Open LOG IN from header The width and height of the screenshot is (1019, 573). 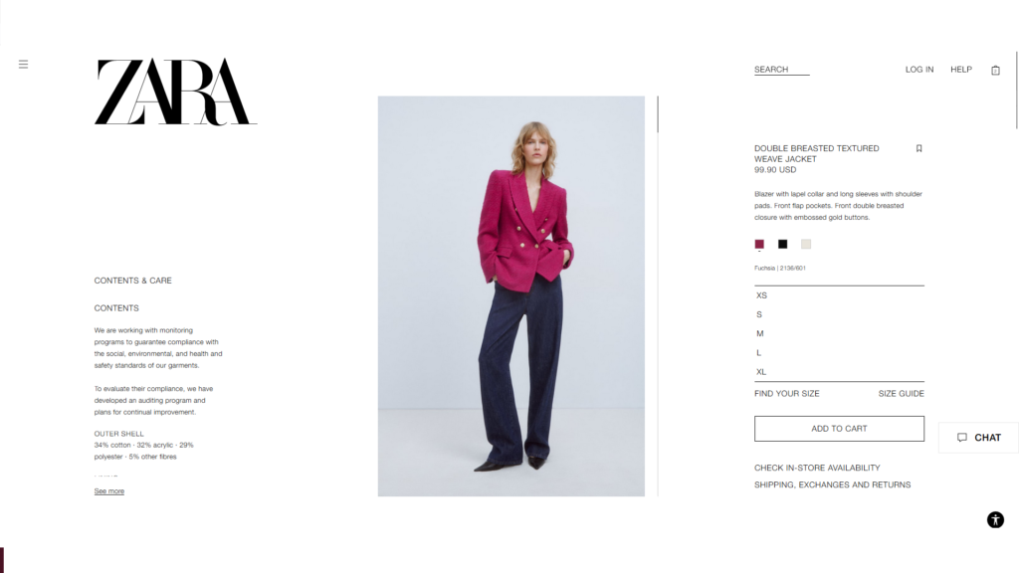(x=918, y=70)
